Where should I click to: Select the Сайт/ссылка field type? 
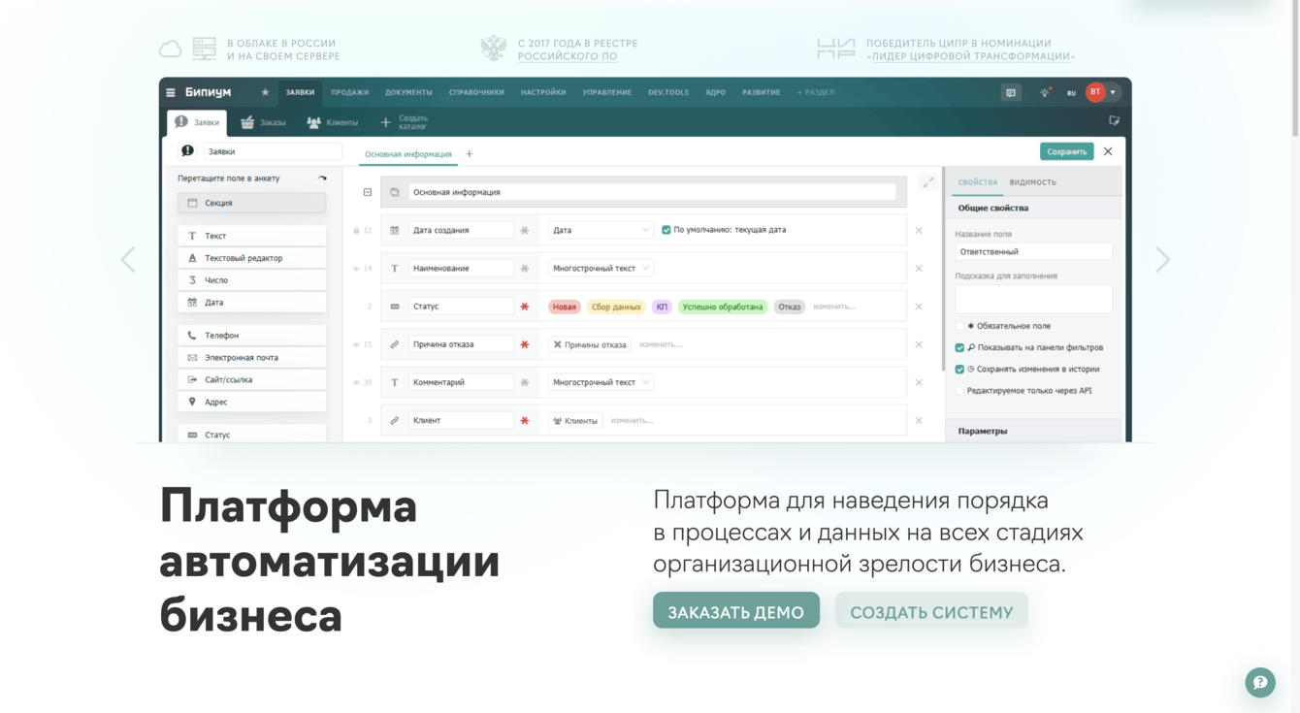[252, 380]
